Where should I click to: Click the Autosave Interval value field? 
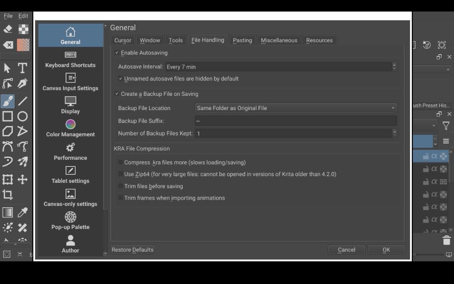[278, 67]
